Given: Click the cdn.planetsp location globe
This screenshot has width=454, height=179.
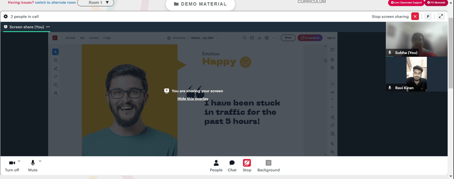Looking at the screenshot, I should 169,38.
